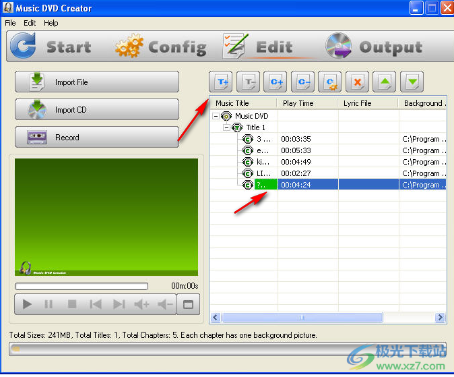Image resolution: width=454 pixels, height=377 pixels.
Task: Move item down with green arrow
Action: [412, 82]
